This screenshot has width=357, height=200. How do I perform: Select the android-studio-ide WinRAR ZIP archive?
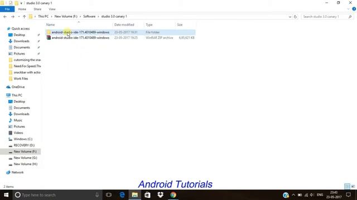120,38
